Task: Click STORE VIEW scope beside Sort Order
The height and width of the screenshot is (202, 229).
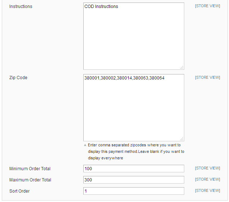Action: (207, 190)
